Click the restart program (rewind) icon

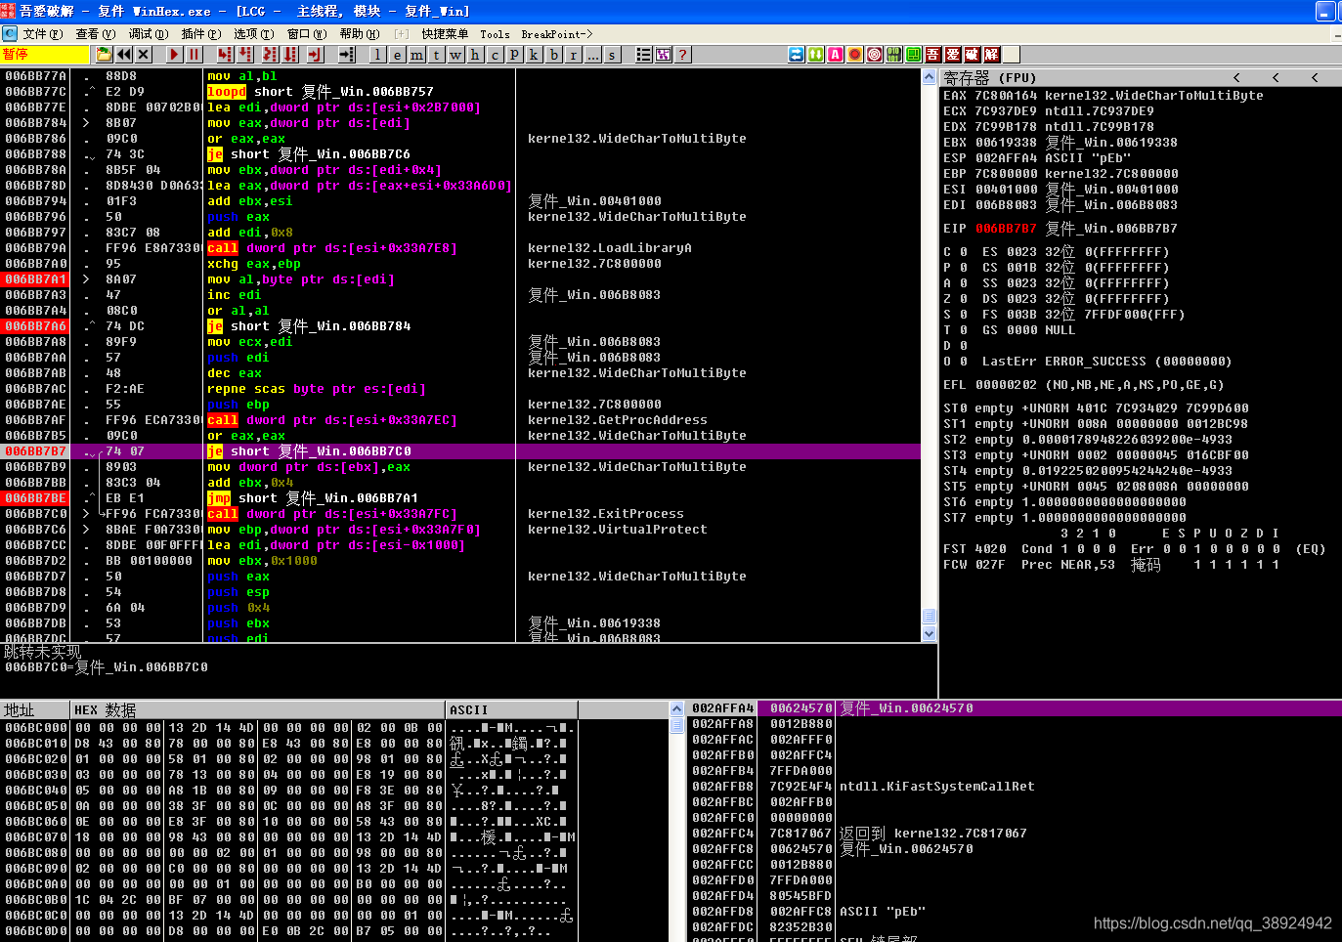click(124, 55)
